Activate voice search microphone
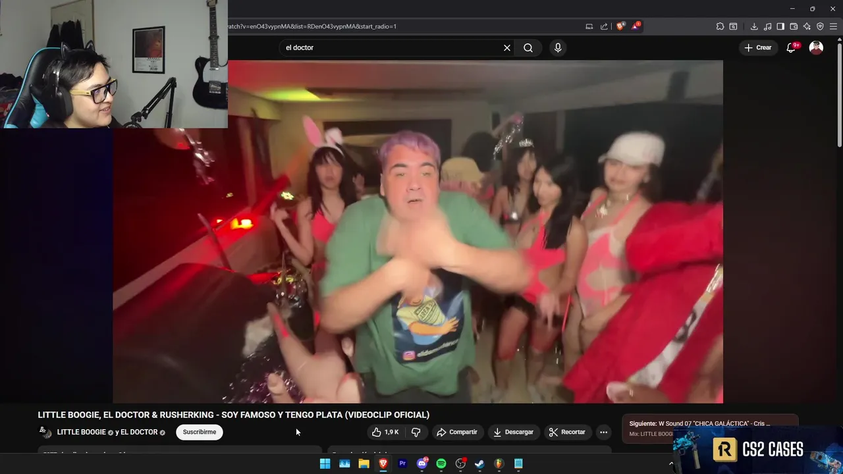This screenshot has width=843, height=474. pyautogui.click(x=558, y=47)
